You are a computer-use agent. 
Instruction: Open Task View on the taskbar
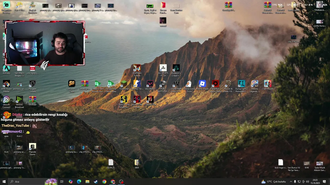pos(62,182)
